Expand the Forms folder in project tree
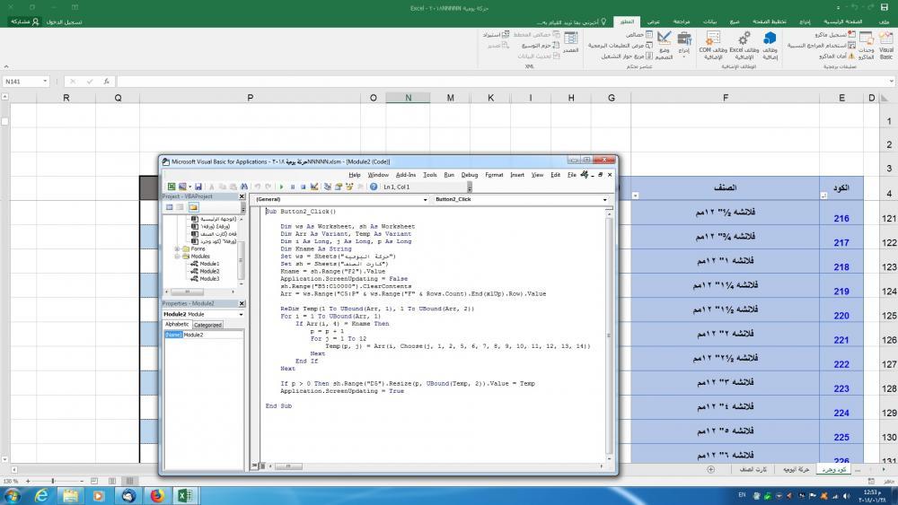898x505 pixels. point(178,248)
